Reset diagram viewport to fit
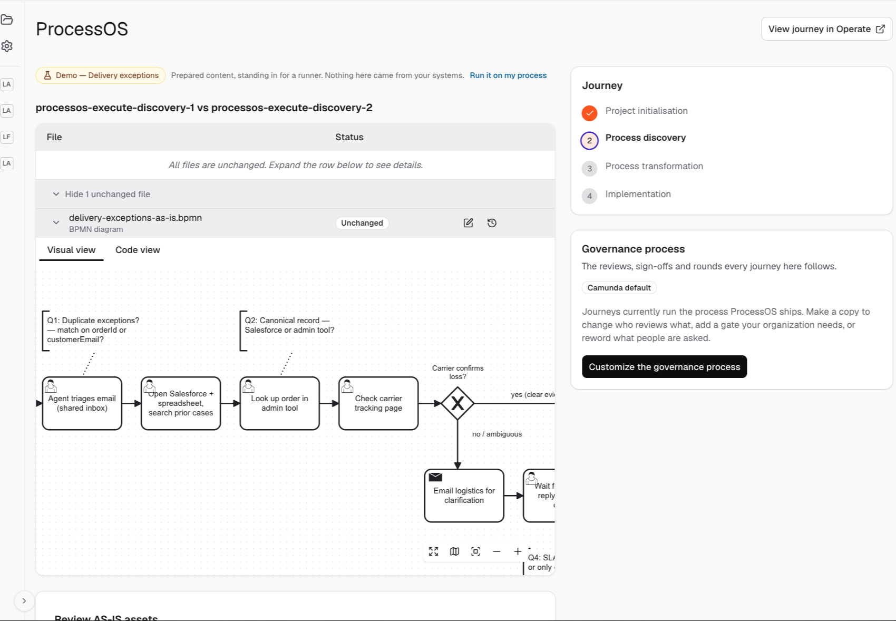Image resolution: width=896 pixels, height=621 pixels. click(475, 551)
